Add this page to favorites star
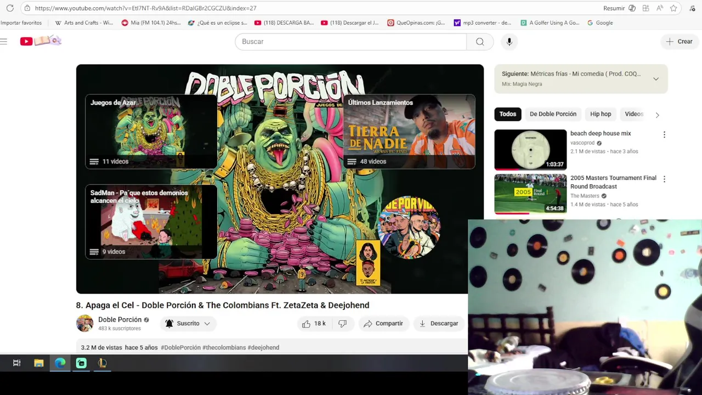702x395 pixels. pos(673,8)
